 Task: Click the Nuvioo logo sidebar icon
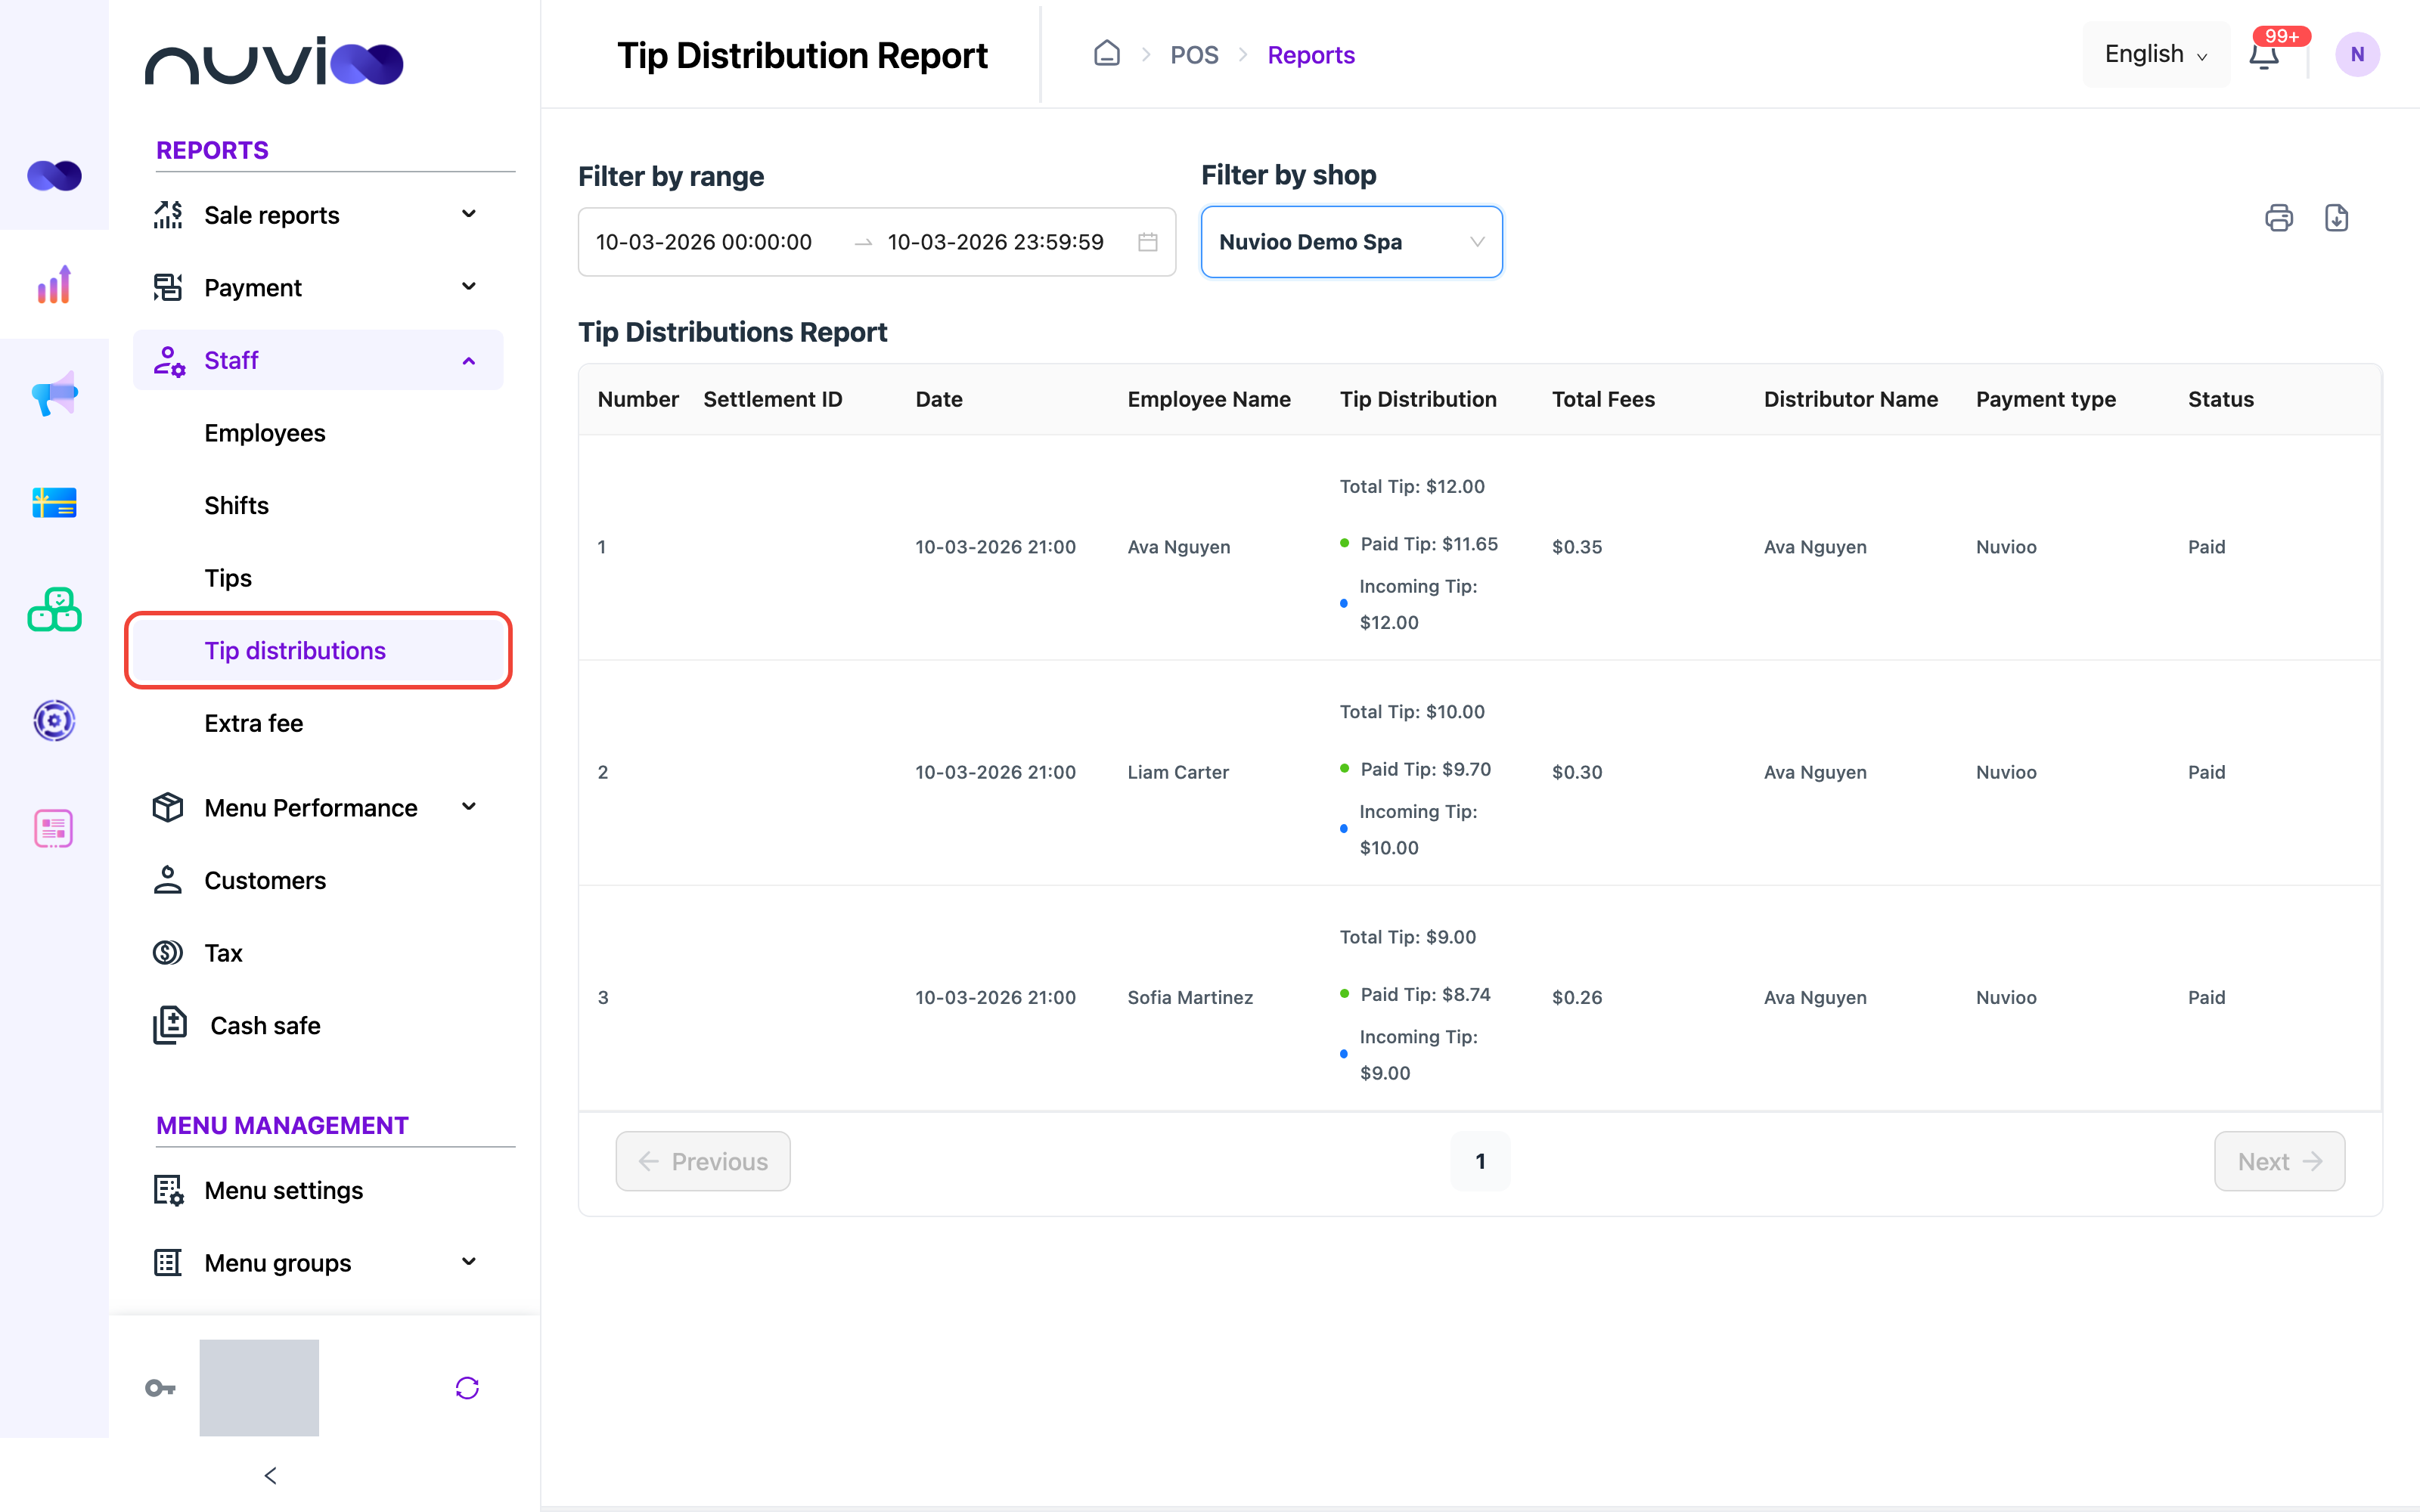54,176
